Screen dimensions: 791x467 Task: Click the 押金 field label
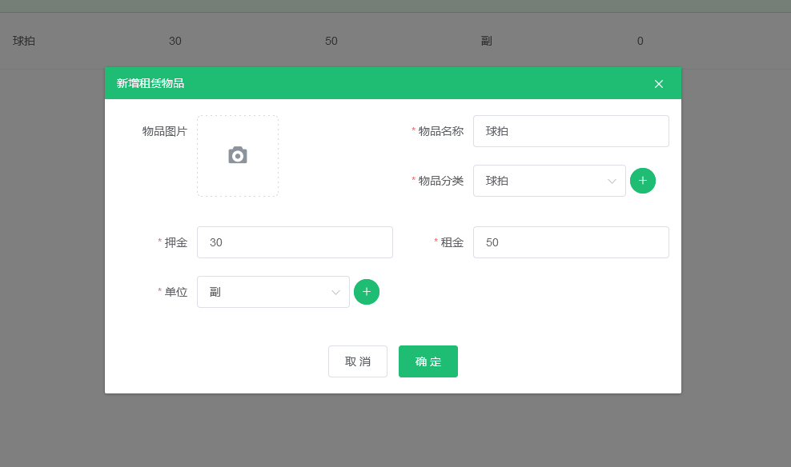pos(175,242)
